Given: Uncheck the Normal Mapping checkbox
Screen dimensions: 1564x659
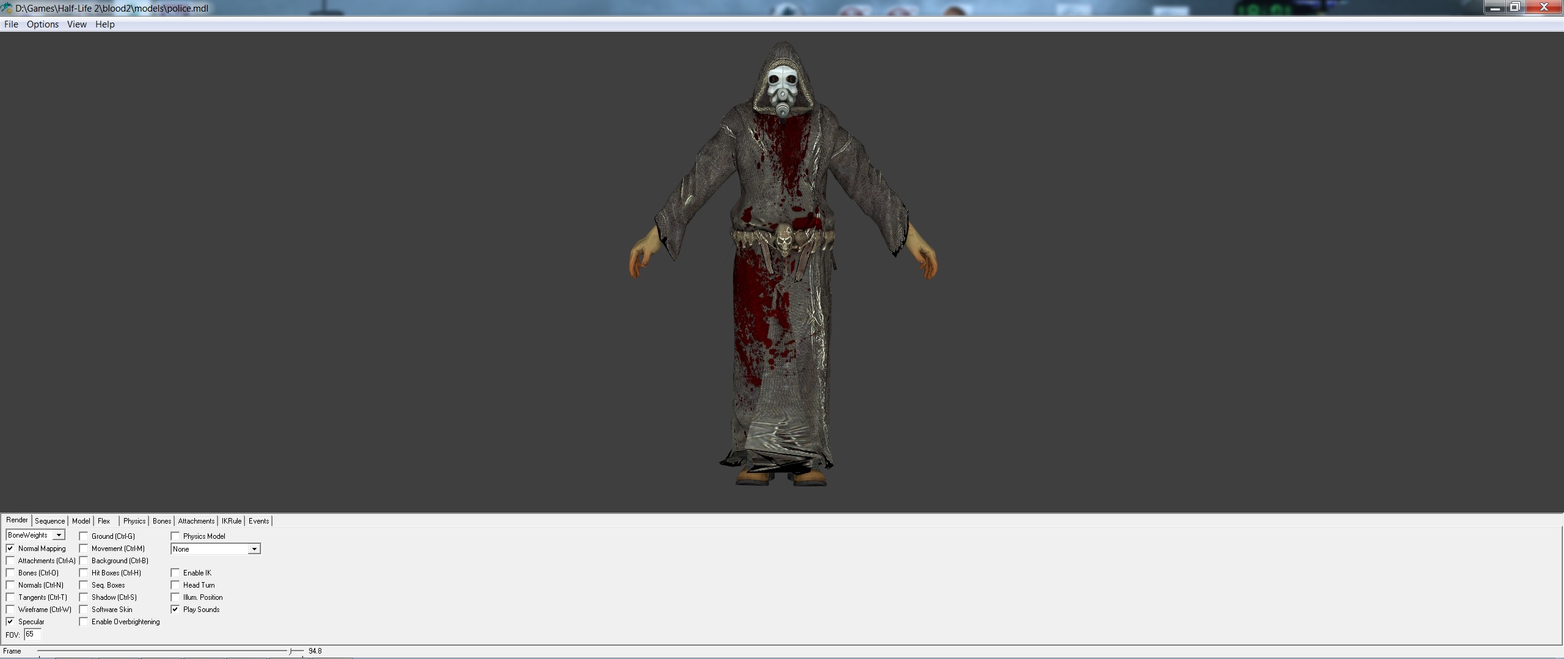Looking at the screenshot, I should (10, 548).
